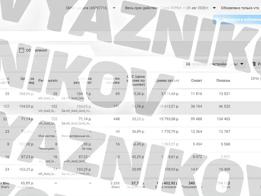Sort by the Показы column header
The width and height of the screenshot is (261, 196).
tap(223, 80)
